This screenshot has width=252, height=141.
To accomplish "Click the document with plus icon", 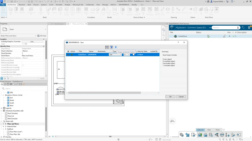I will 193,135.
